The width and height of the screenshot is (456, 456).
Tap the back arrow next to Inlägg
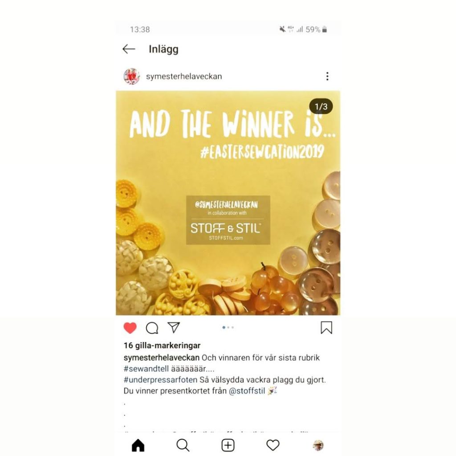pyautogui.click(x=129, y=49)
